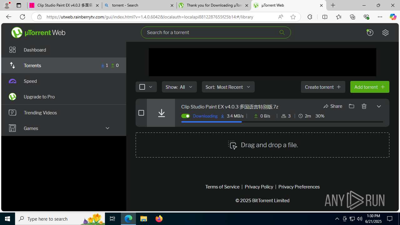The height and width of the screenshot is (225, 400).
Task: Open browser Settings and more menu
Action: (380, 17)
